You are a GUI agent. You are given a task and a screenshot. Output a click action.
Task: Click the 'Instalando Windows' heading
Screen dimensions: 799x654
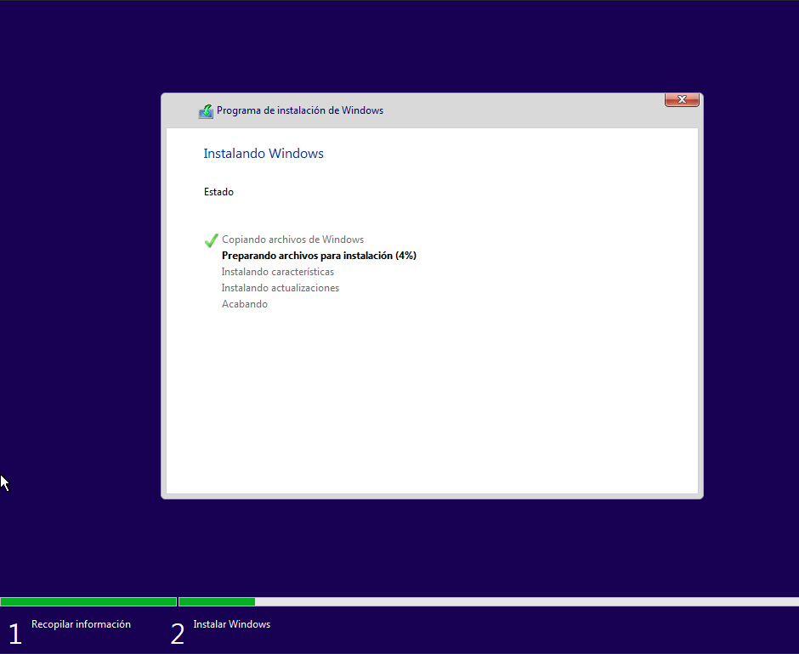coord(263,154)
